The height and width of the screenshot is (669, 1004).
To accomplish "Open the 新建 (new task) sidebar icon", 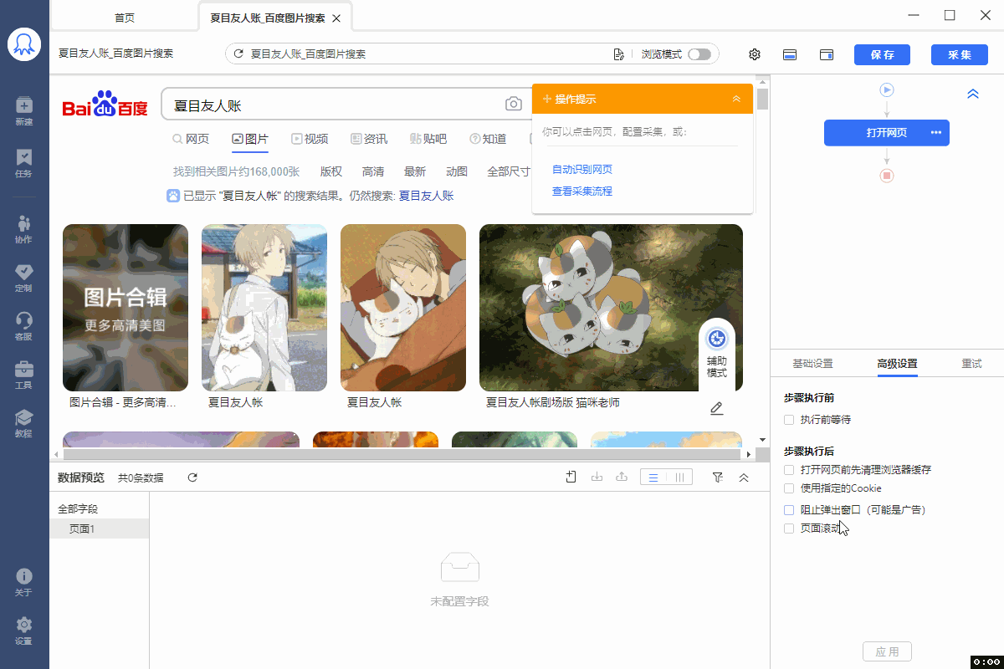I will 24,110.
